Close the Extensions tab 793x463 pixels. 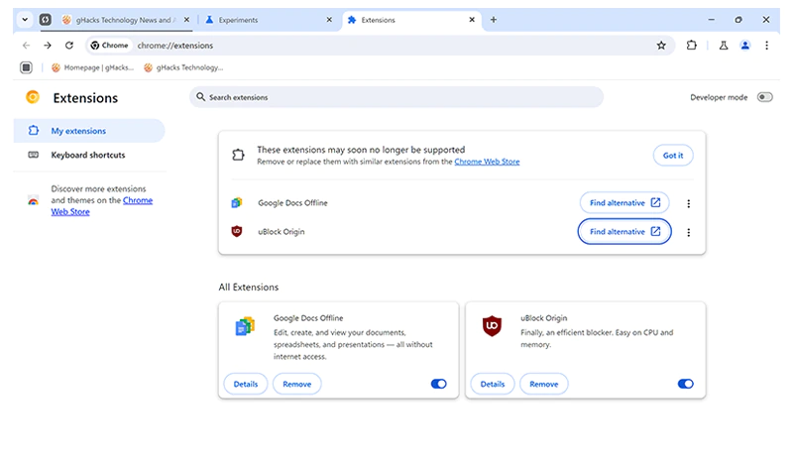point(472,20)
